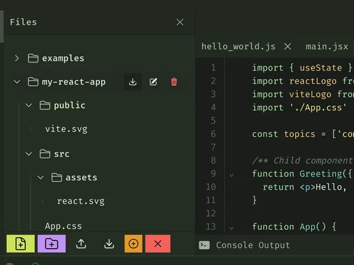Select the assets folder name
The image size is (354, 265).
coord(82,177)
